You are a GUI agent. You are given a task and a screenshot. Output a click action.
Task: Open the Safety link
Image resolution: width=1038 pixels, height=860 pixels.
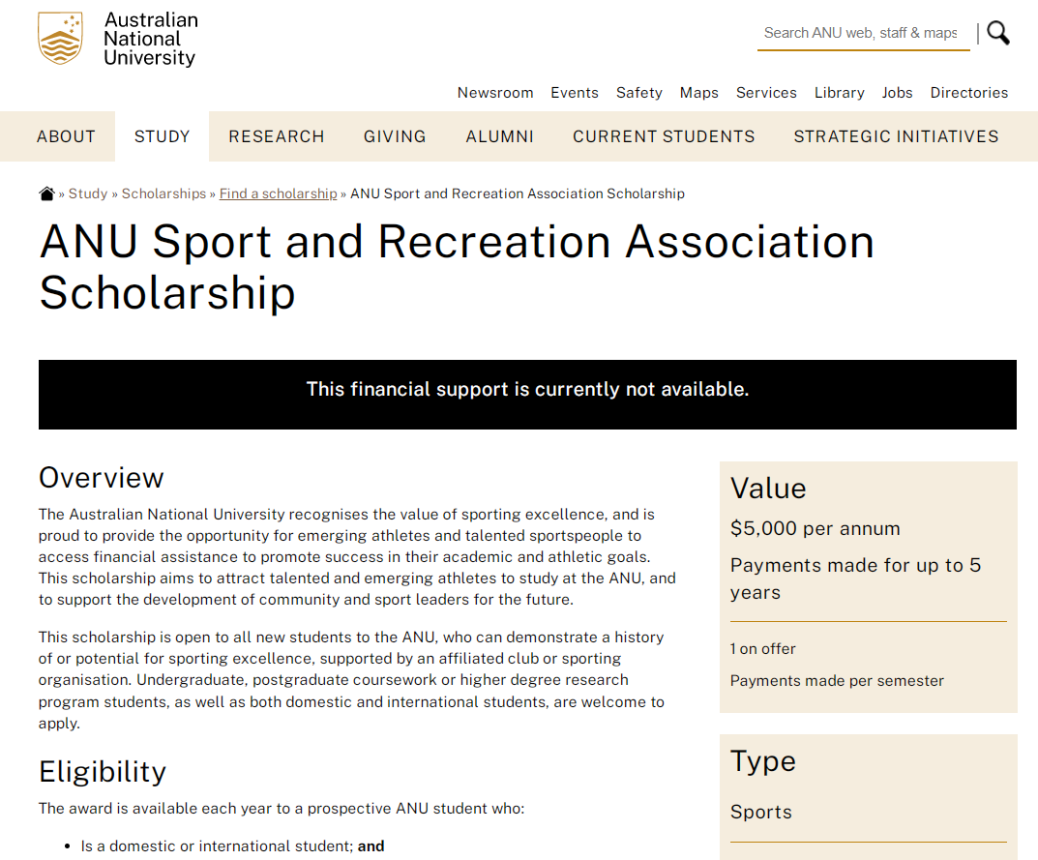pyautogui.click(x=639, y=93)
